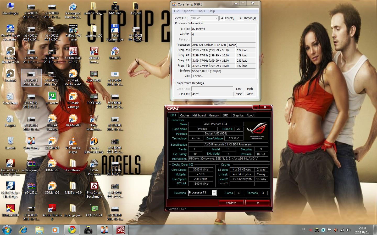
Task: Switch to the About tab in CPU-Z
Action: click(x=251, y=115)
